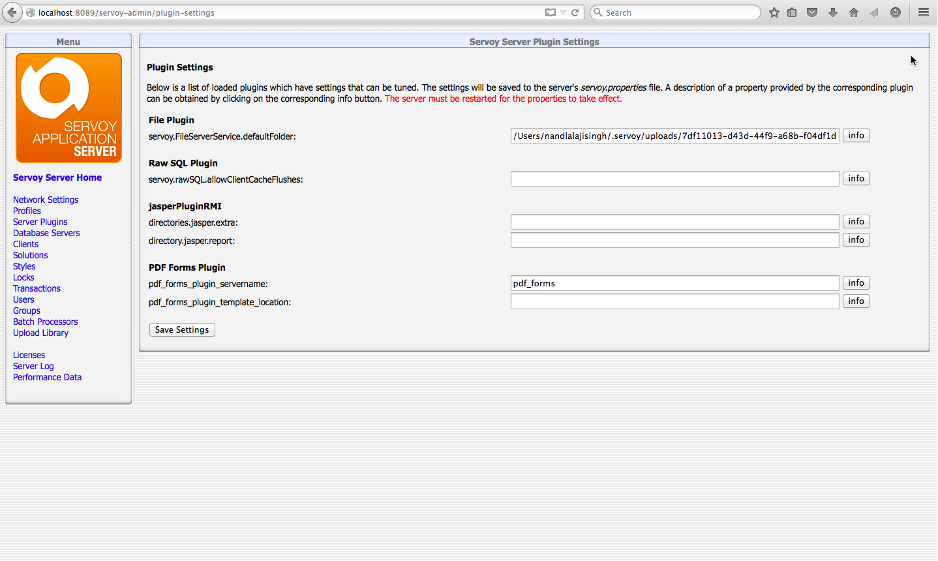
Task: Click the pdf_forms_plugin_template_location field
Action: [x=675, y=301]
